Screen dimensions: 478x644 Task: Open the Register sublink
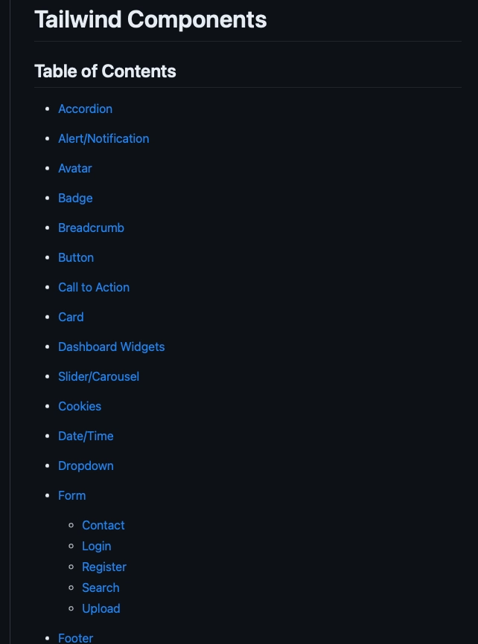coord(104,567)
